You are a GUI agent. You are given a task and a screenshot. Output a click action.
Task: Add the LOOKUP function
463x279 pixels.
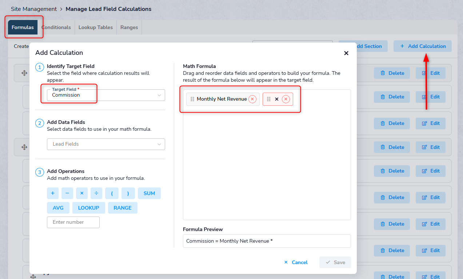88,208
